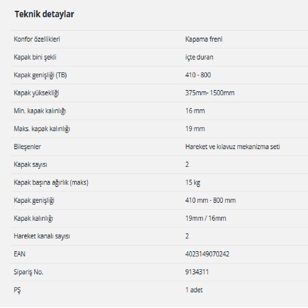Image resolution: width=308 pixels, height=308 pixels.
Task: Click the içte duran value
Action: pyautogui.click(x=199, y=57)
